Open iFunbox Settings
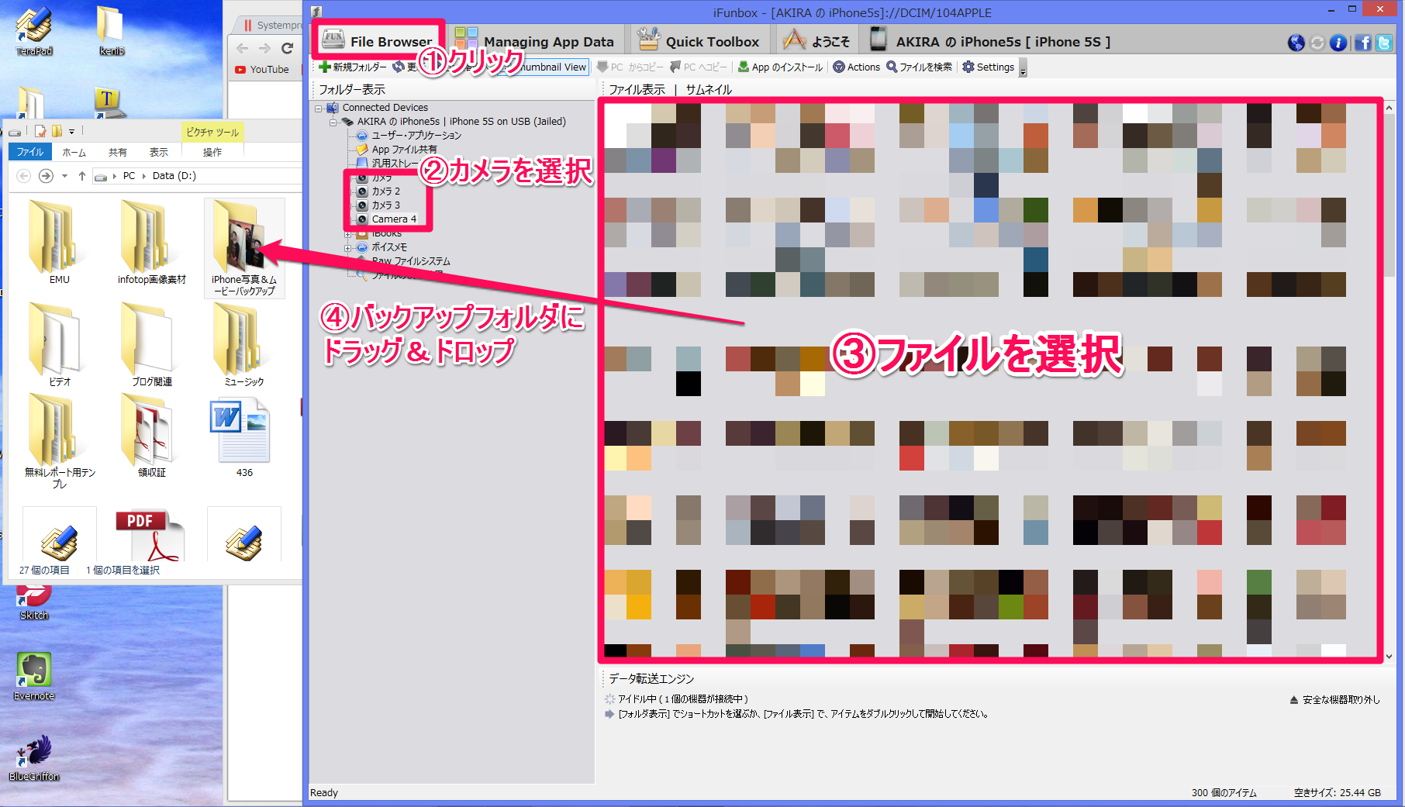Viewport: 1405px width, 807px height. click(x=988, y=67)
